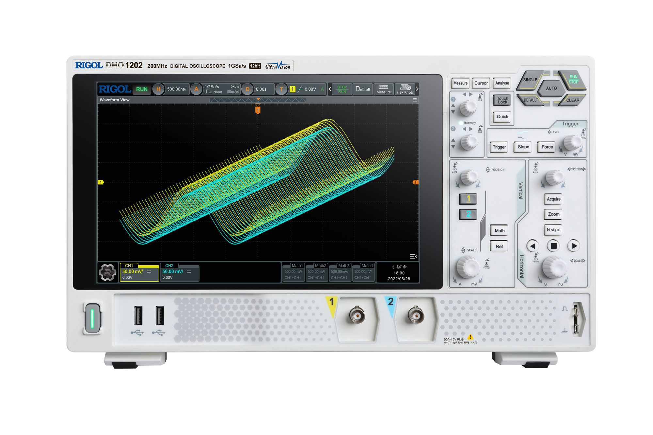The height and width of the screenshot is (435, 653).
Task: Tap the orange H horizontal icon
Action: (158, 89)
